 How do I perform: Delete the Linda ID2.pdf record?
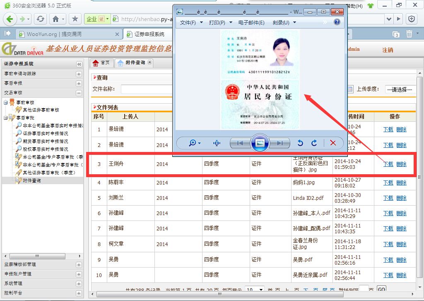[x=401, y=198]
